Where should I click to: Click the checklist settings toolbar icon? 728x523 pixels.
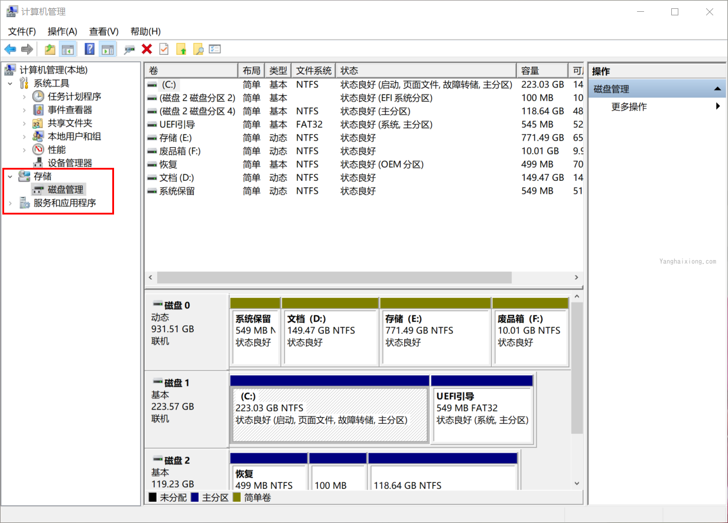pos(215,49)
